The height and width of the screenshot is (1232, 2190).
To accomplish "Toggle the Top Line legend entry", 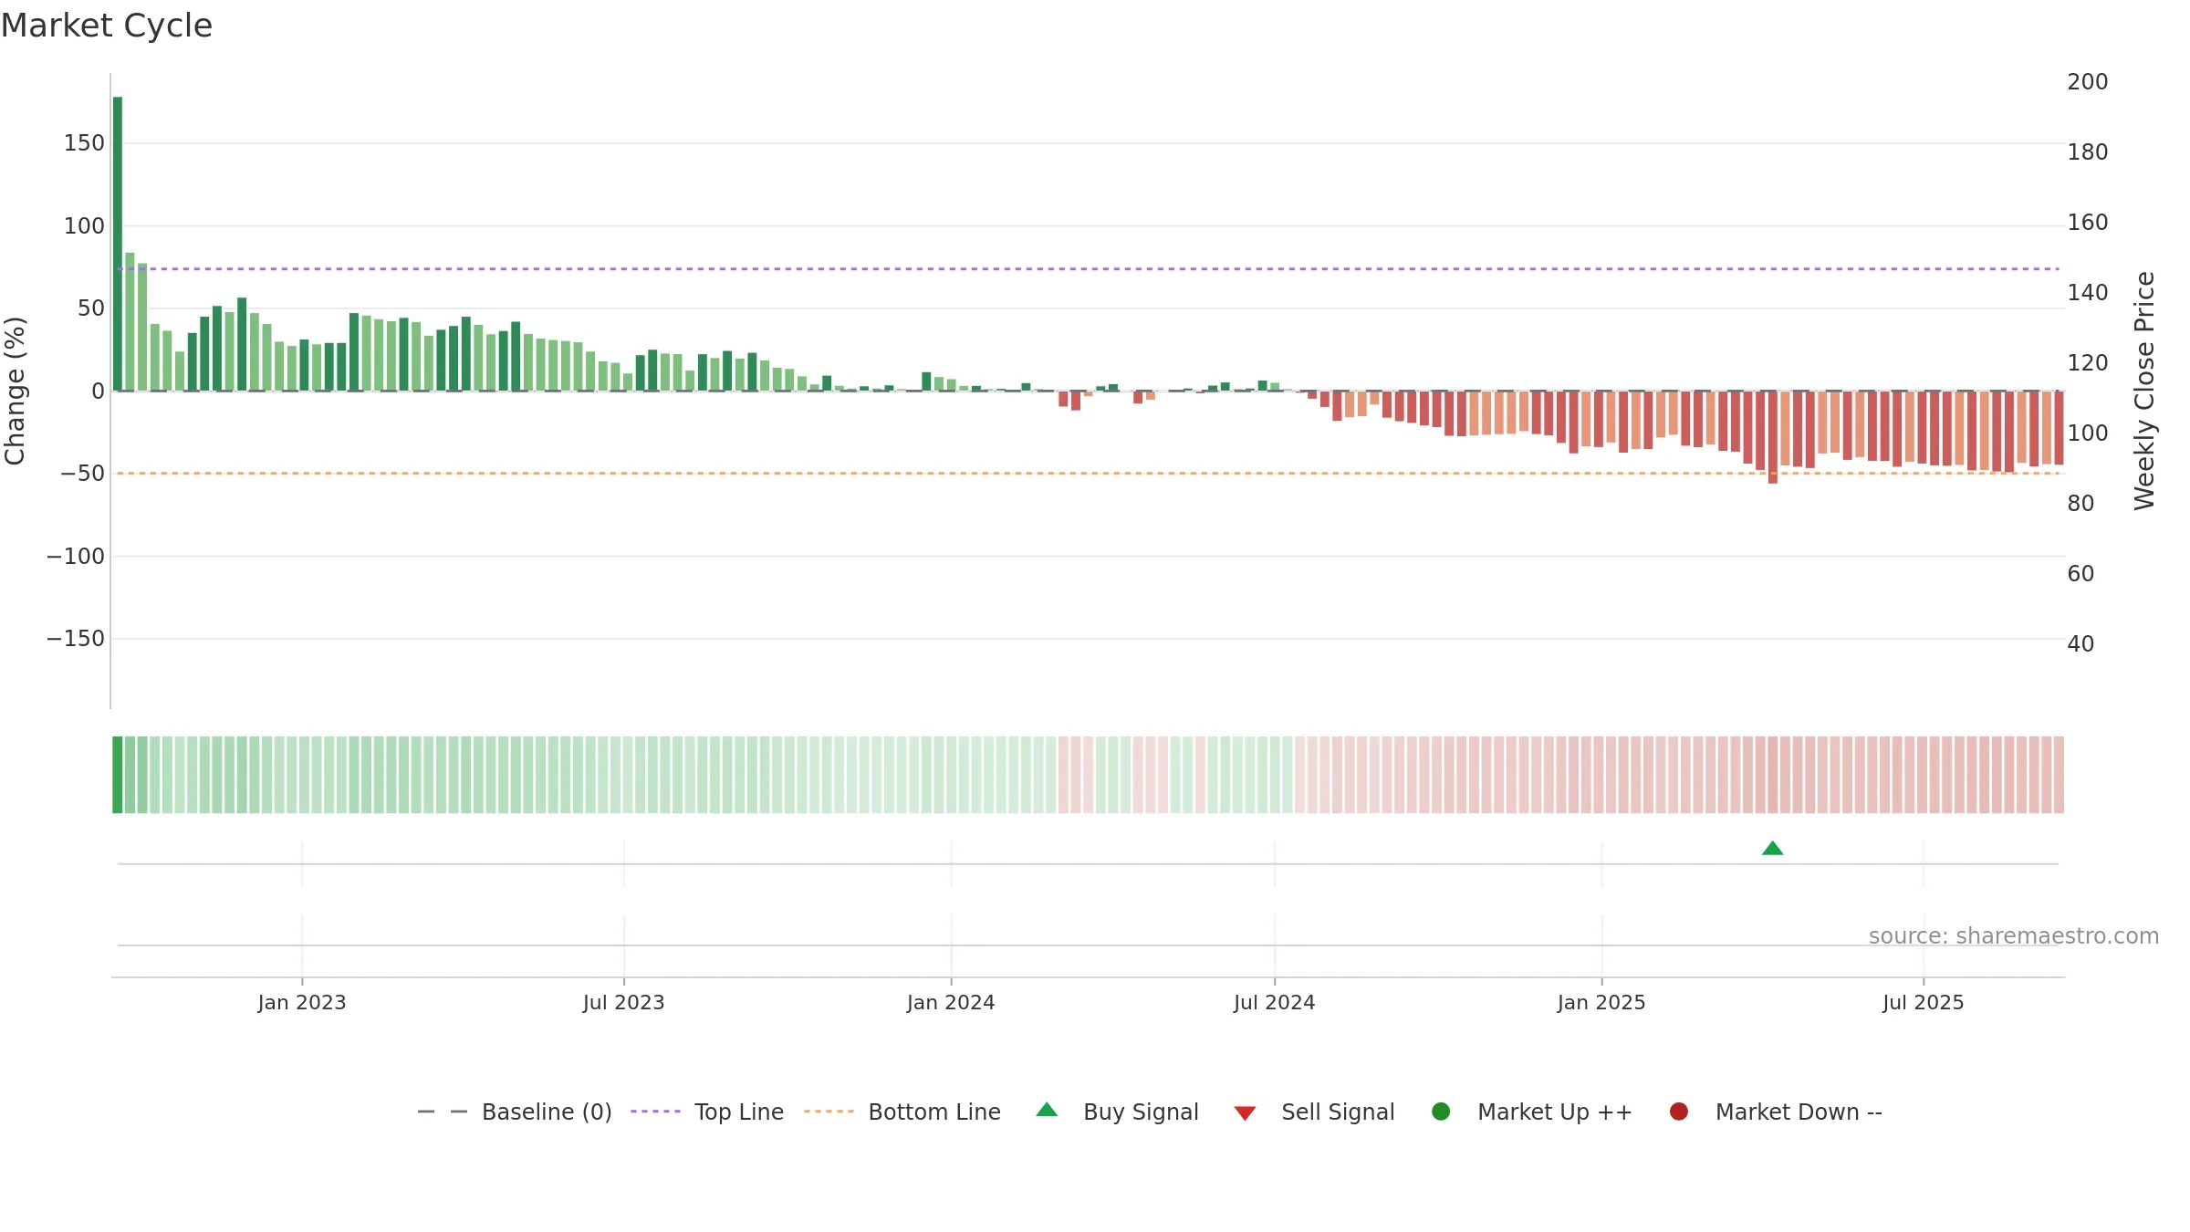I will [707, 1112].
